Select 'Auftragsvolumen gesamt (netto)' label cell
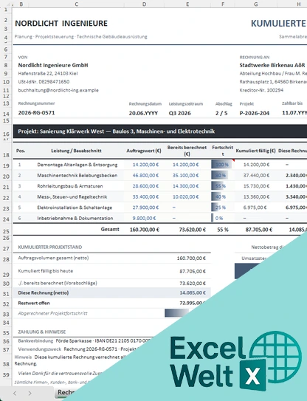This screenshot has width=307, height=401. click(53, 258)
